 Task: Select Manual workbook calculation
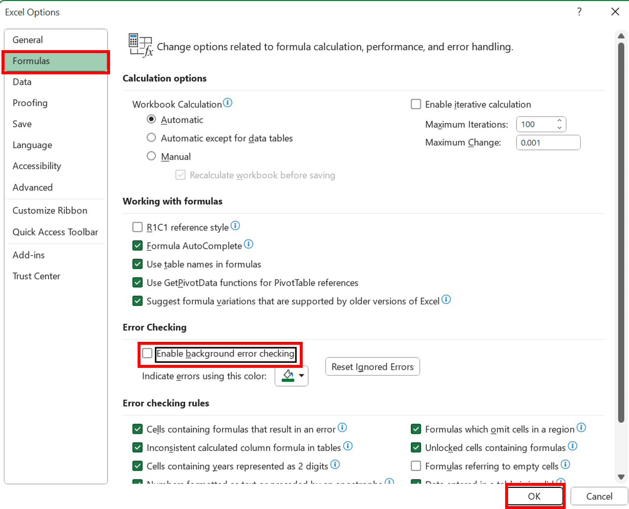[151, 156]
